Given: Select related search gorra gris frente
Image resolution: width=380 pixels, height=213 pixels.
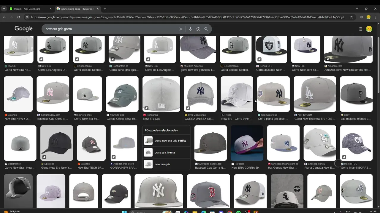Looking at the screenshot, I should tap(166, 152).
